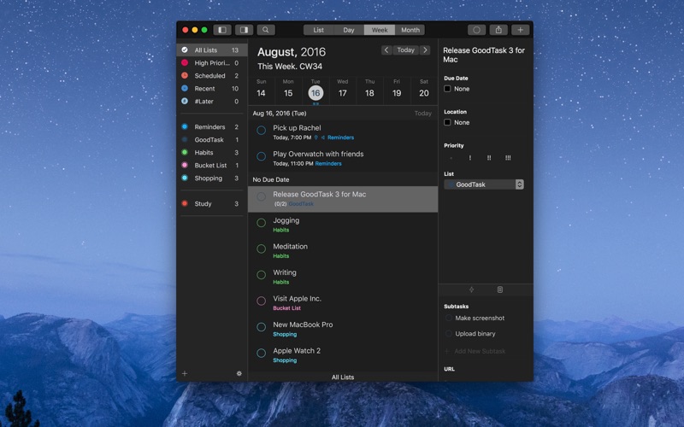The height and width of the screenshot is (427, 684).
Task: Set priority to high (three exclamation marks)
Action: tap(508, 158)
